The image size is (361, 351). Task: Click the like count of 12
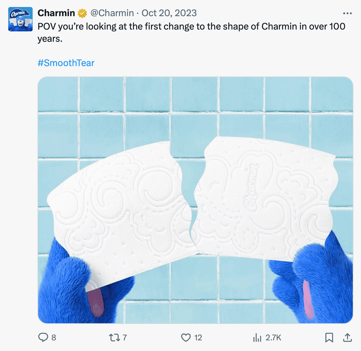198,338
